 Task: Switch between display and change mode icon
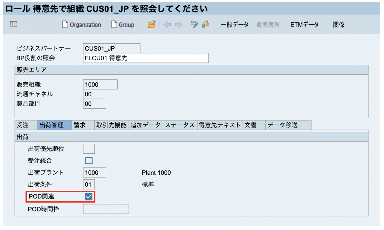click(194, 24)
